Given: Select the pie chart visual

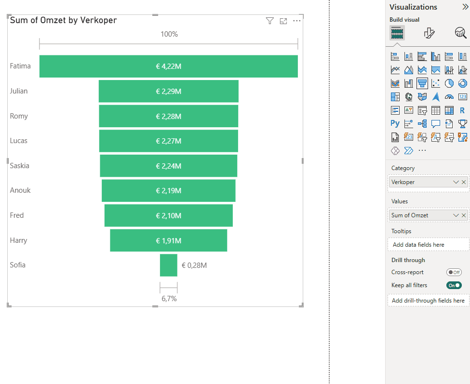Looking at the screenshot, I should [x=449, y=83].
